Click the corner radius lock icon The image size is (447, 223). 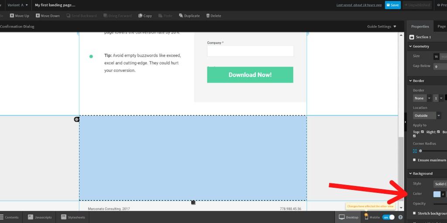pos(415,151)
